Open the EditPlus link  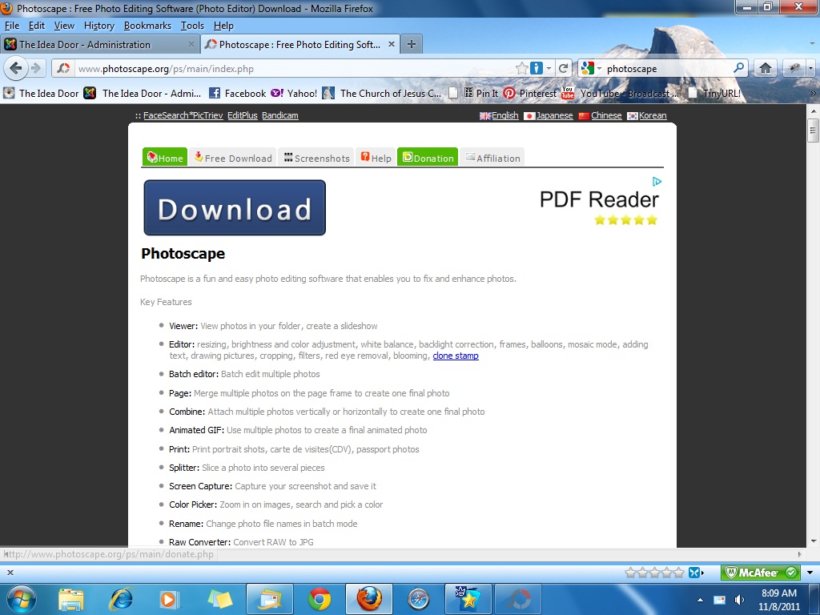243,115
